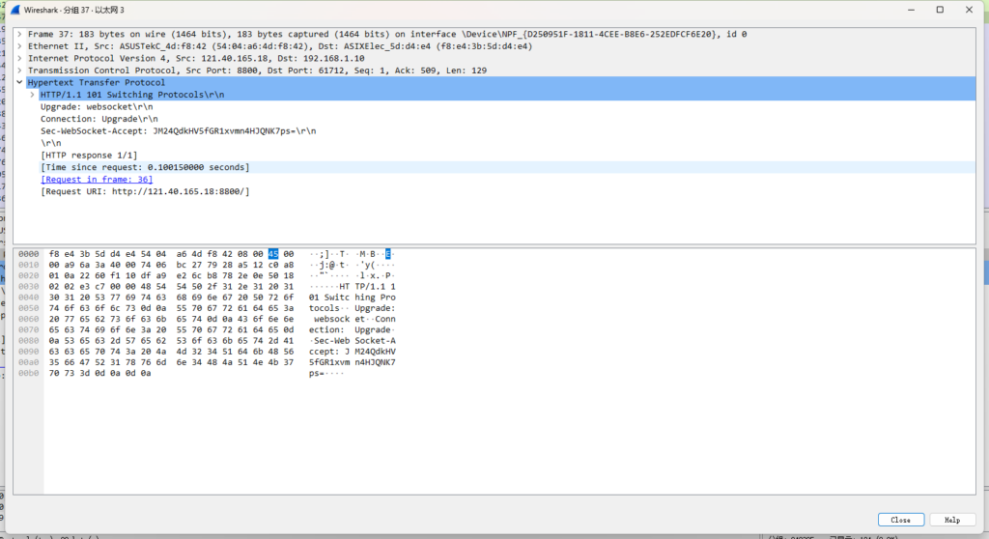
Task: Expand the Ethernet II row
Action: [19, 46]
